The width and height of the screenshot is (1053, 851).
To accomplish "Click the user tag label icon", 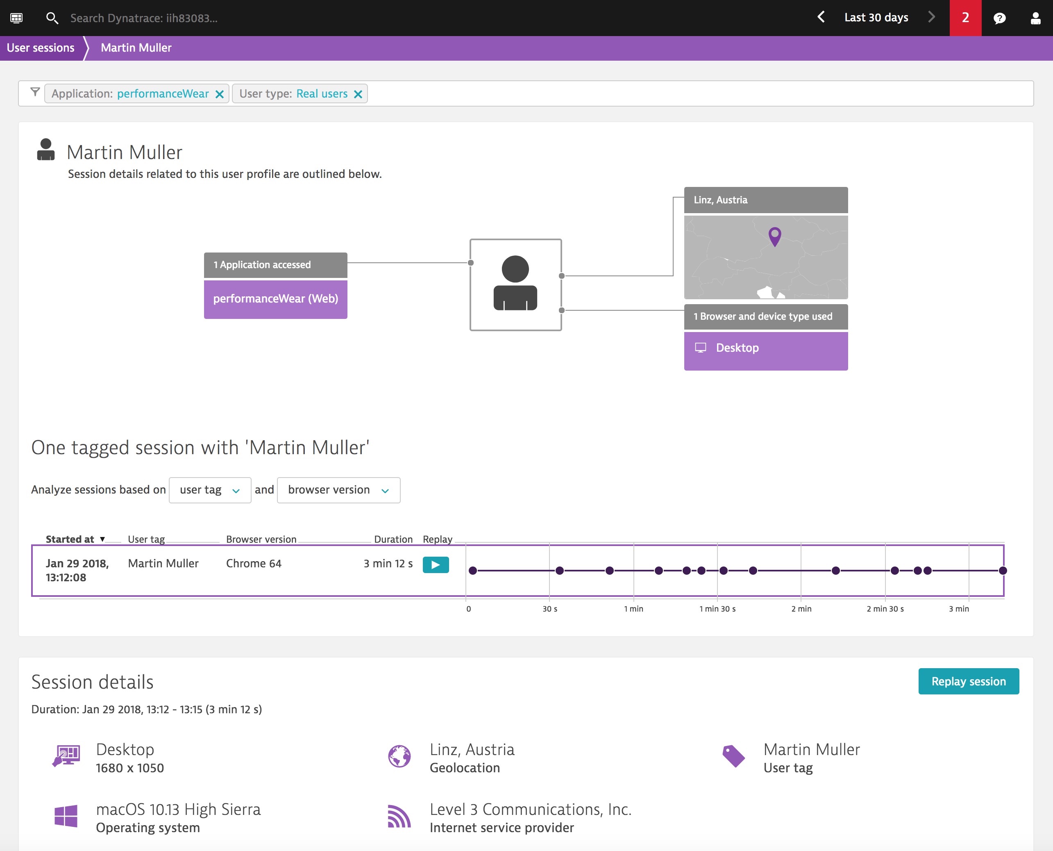I will point(733,756).
